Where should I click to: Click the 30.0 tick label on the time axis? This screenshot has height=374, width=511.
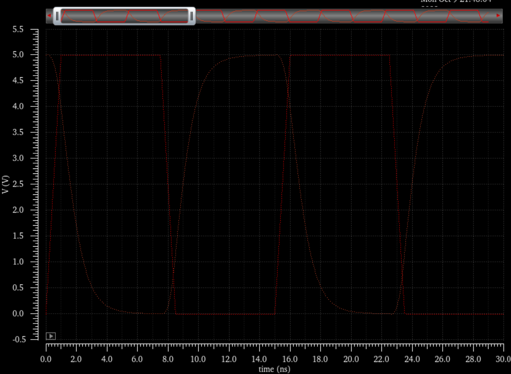click(x=502, y=359)
